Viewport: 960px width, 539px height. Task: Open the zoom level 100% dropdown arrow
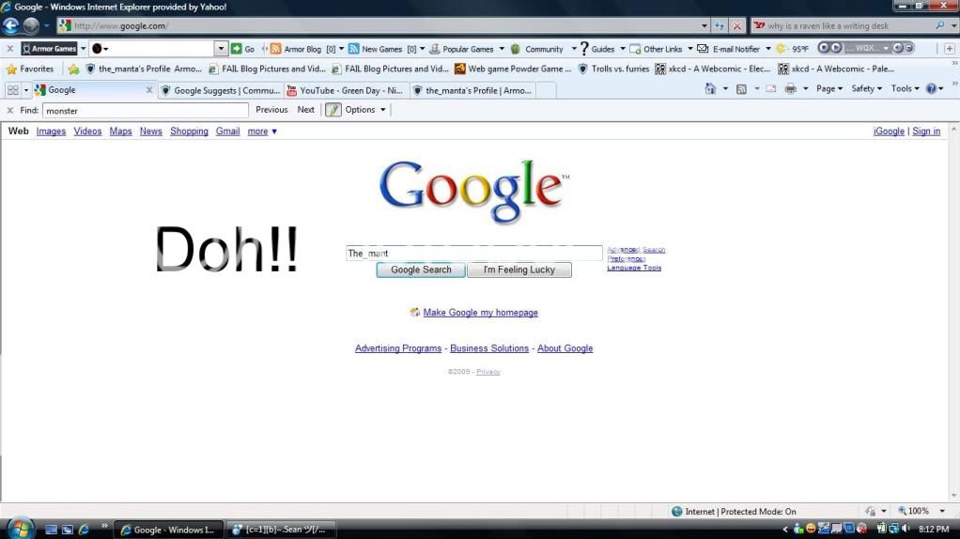(x=942, y=511)
